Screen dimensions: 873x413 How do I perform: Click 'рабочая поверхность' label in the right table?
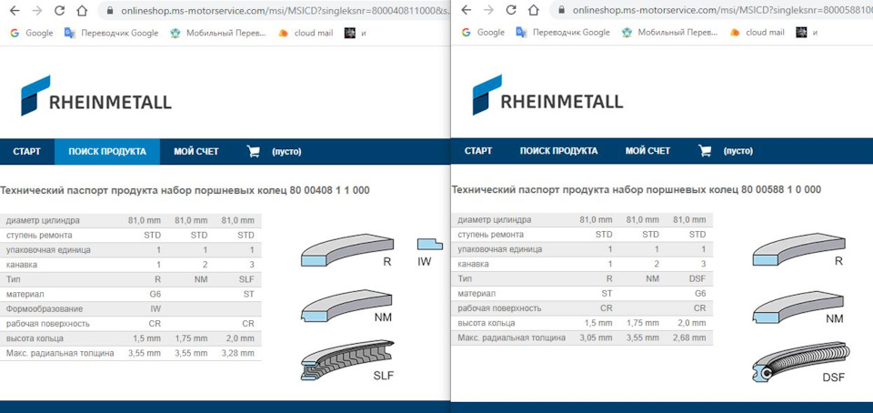click(x=499, y=308)
